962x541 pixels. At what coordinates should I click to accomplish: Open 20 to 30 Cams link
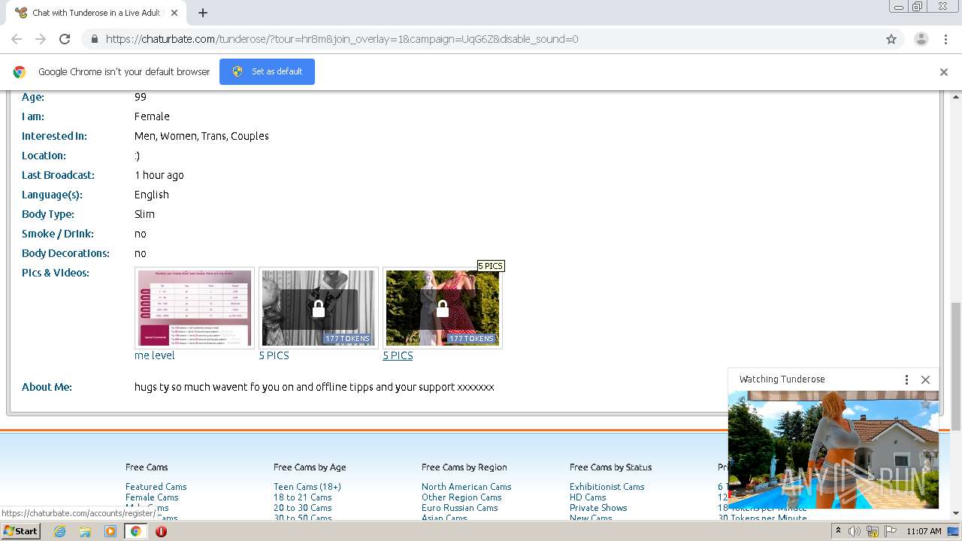coord(303,508)
